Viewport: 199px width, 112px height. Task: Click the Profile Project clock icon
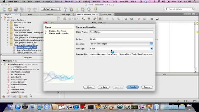click(x=89, y=9)
